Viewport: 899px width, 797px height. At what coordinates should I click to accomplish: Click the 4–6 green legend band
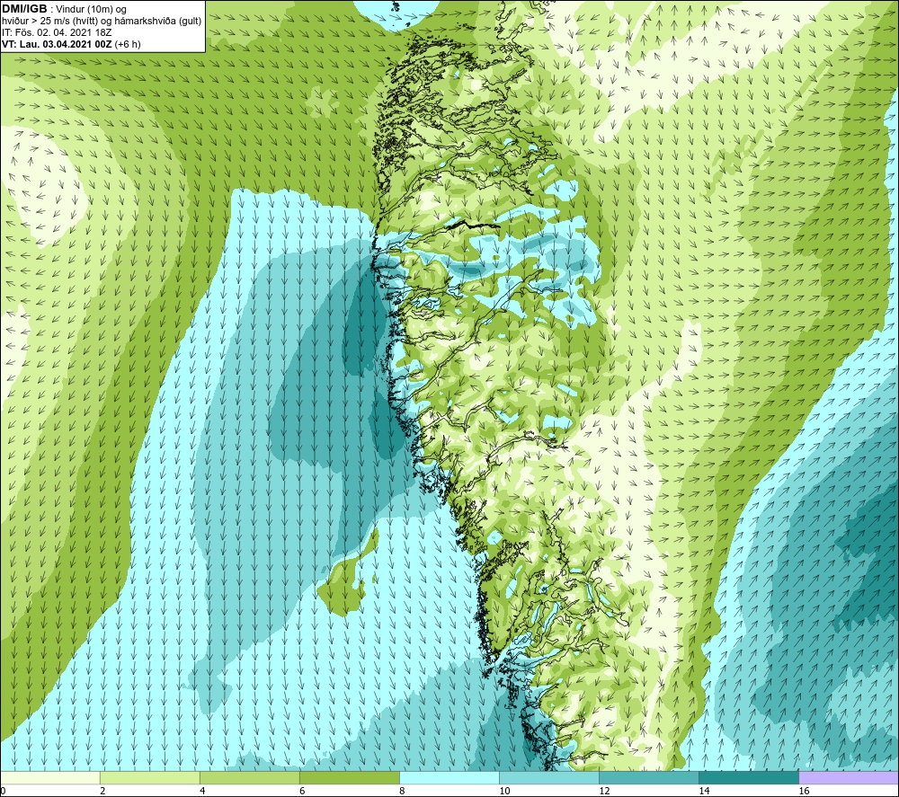[250, 777]
